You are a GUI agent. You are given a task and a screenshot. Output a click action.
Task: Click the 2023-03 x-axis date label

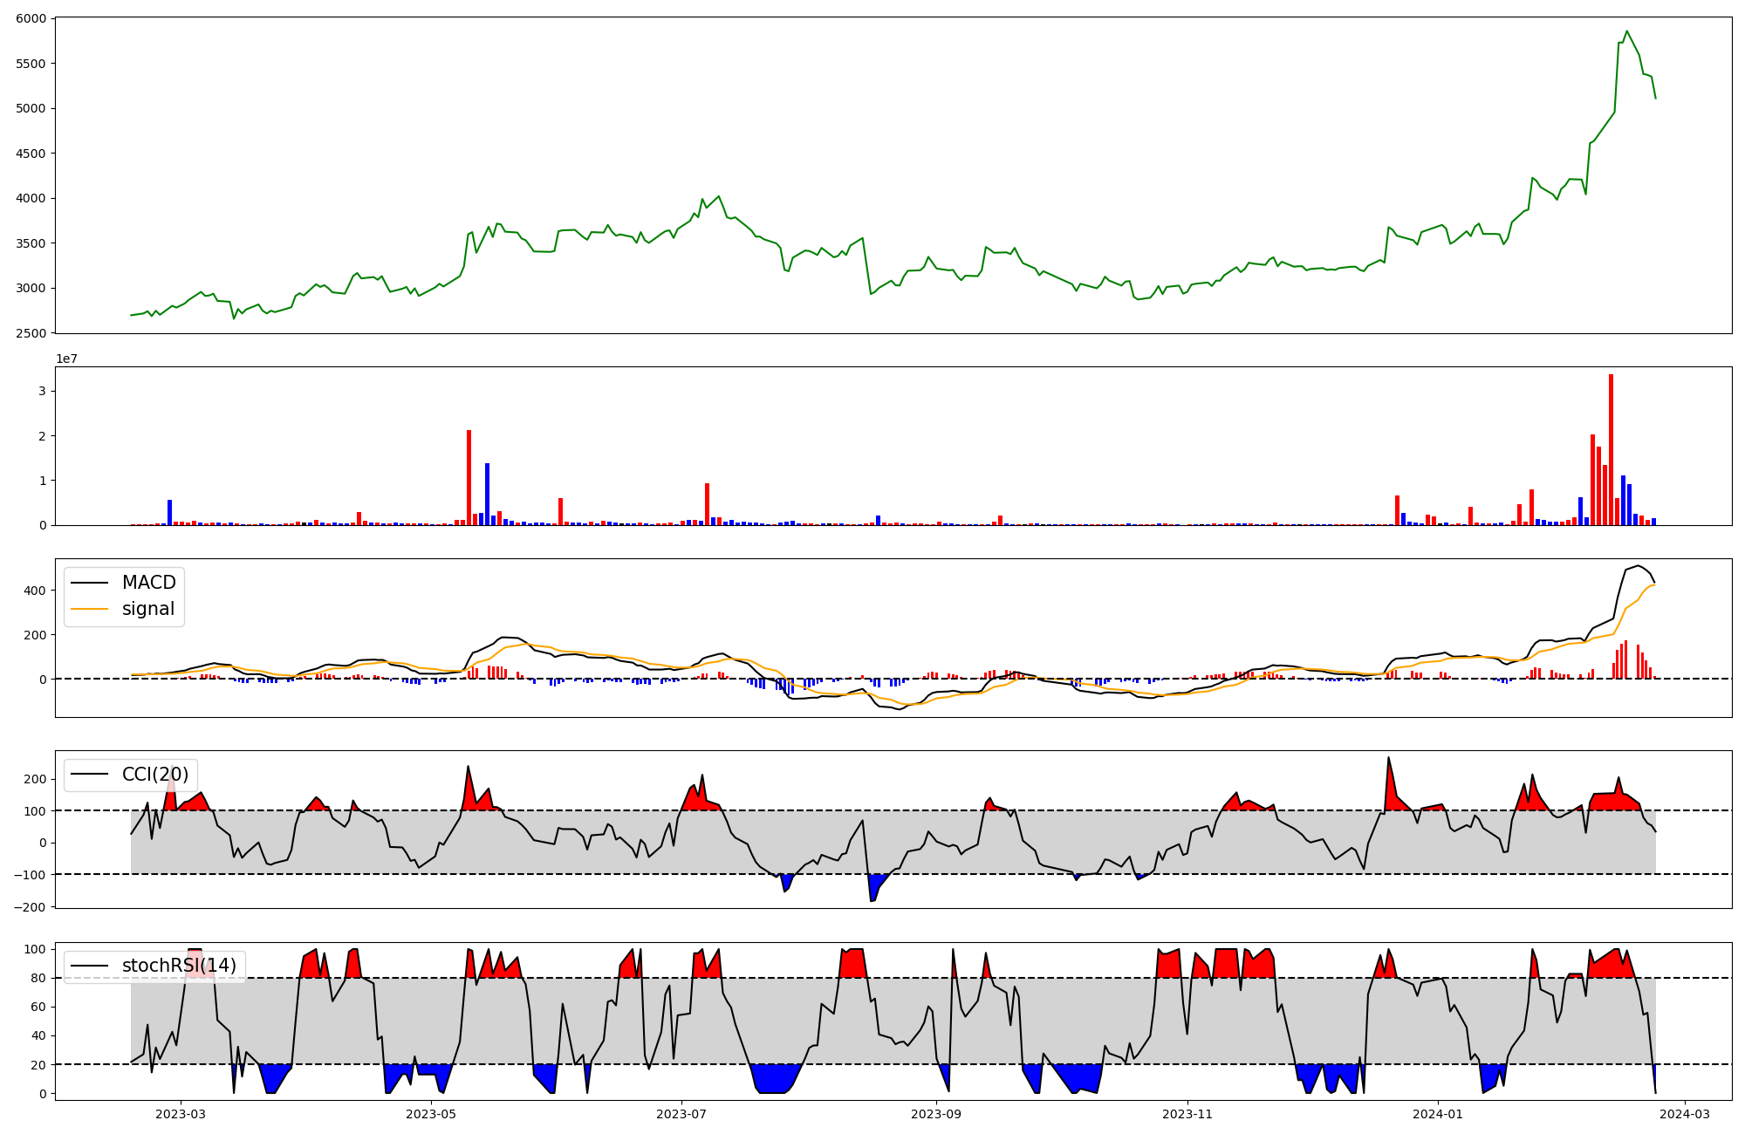(181, 1114)
